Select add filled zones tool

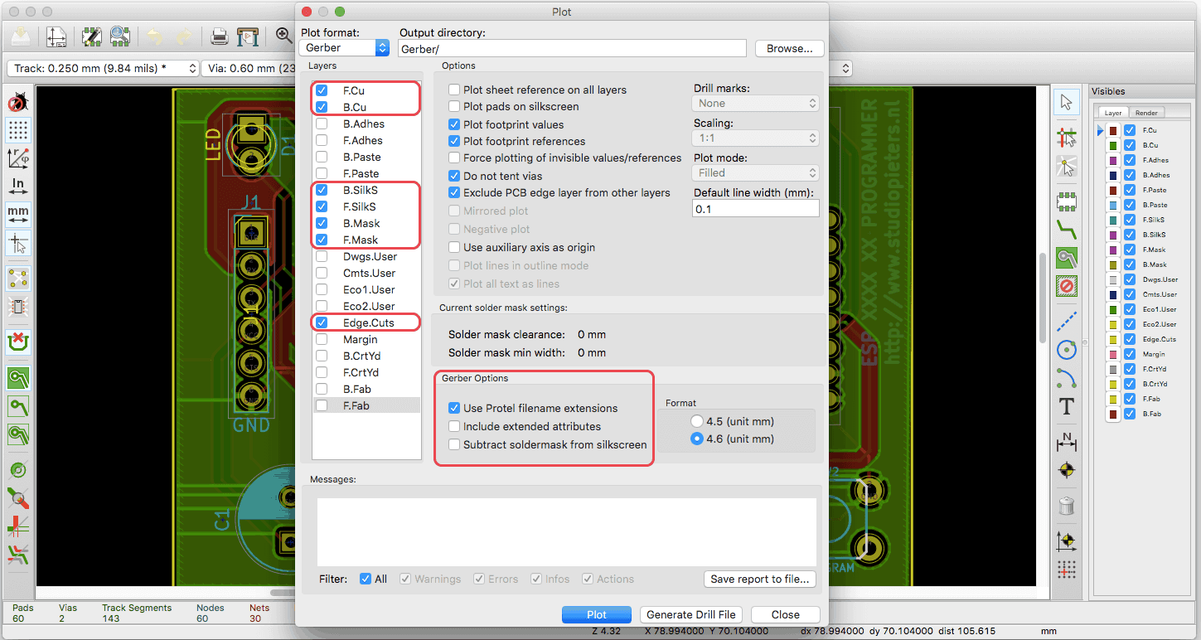click(x=1067, y=259)
